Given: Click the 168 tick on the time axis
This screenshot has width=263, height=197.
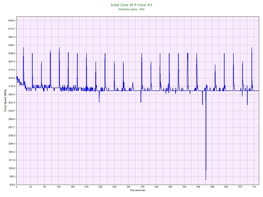Looking at the screenshot, I should pyautogui.click(x=73, y=187).
